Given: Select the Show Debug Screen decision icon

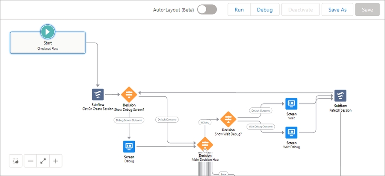Looking at the screenshot, I should (x=129, y=95).
